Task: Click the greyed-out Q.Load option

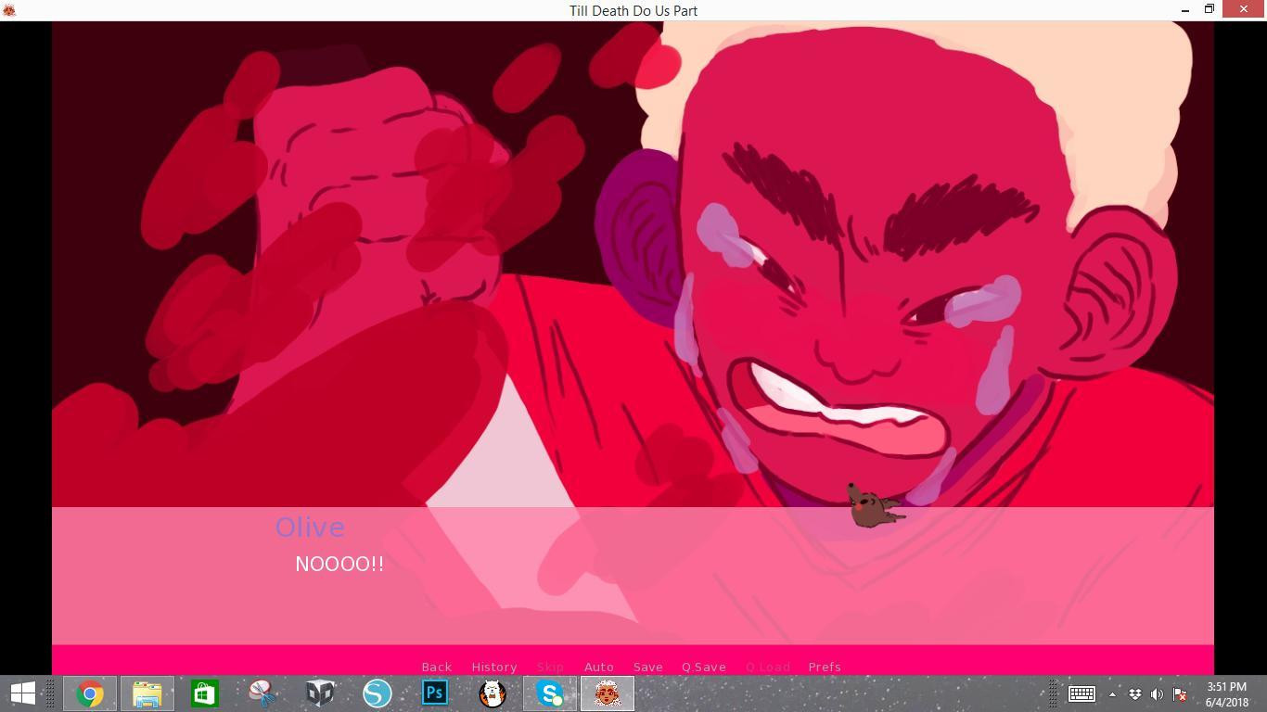Action: 767,667
